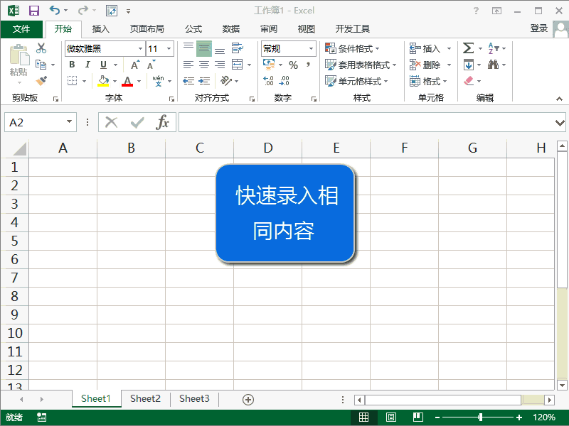Screen dimensions: 569x426
Task: Click the fx Insert Function button
Action: point(161,121)
